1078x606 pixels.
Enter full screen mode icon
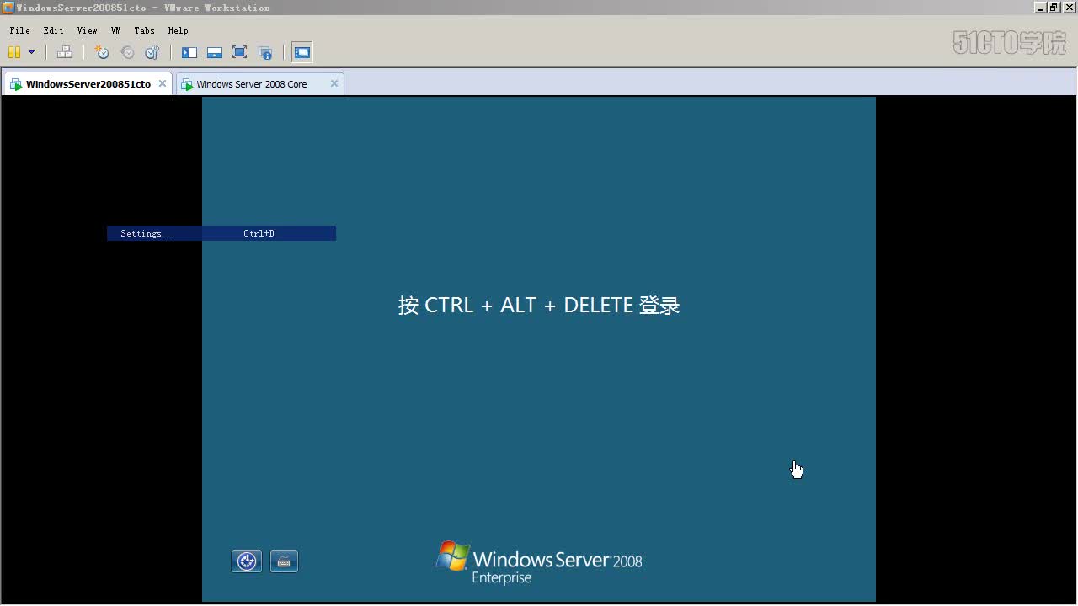tap(240, 52)
